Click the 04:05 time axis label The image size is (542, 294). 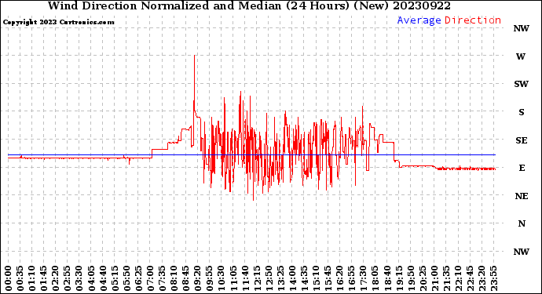[x=91, y=278]
